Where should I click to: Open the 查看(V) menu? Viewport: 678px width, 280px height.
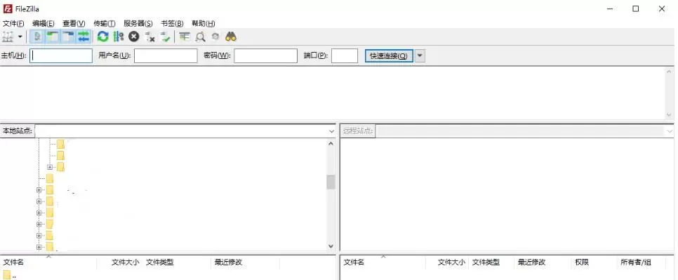(x=74, y=23)
